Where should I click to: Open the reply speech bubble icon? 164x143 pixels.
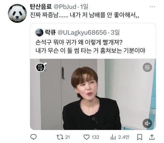(33, 137)
